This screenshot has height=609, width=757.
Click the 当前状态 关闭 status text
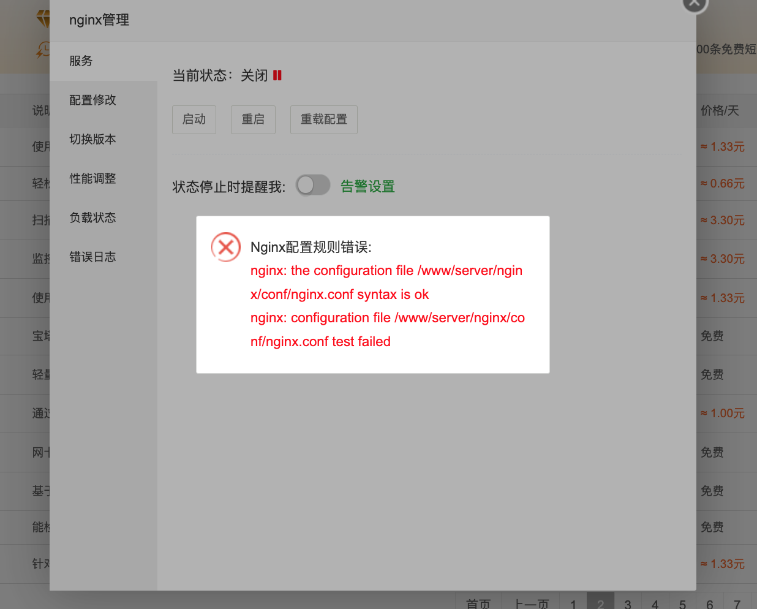(x=220, y=75)
